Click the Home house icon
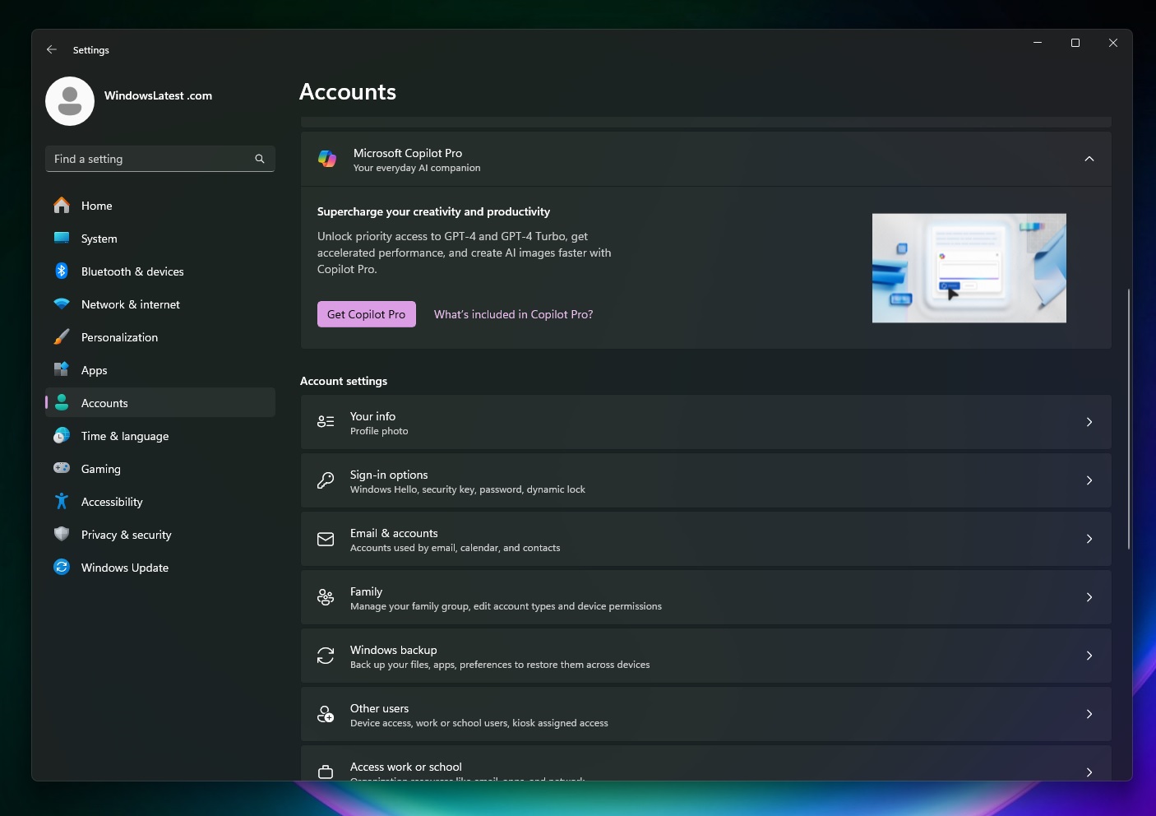 click(62, 205)
